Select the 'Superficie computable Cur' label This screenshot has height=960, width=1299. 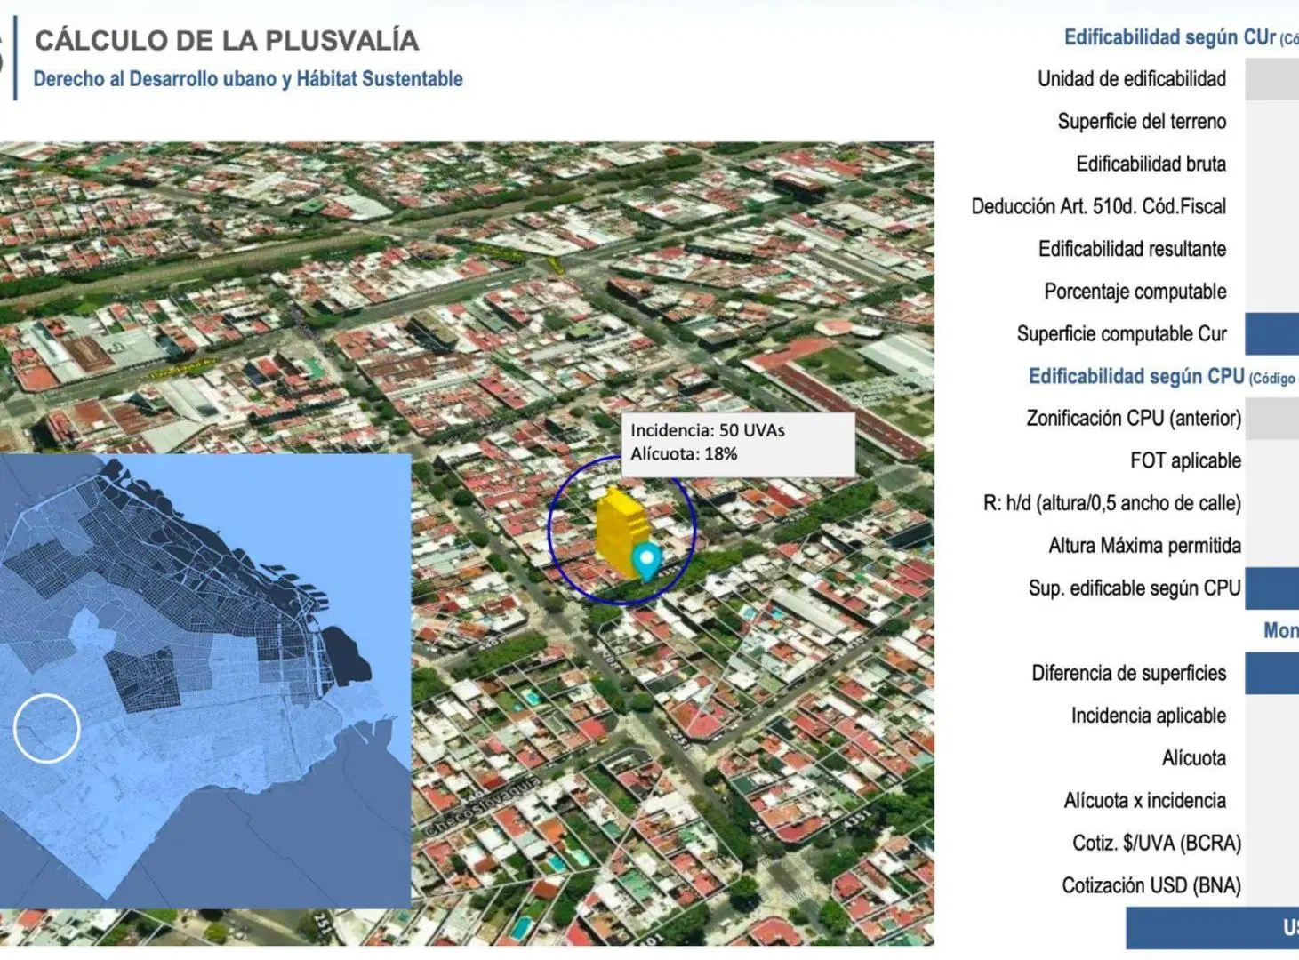[1121, 334]
